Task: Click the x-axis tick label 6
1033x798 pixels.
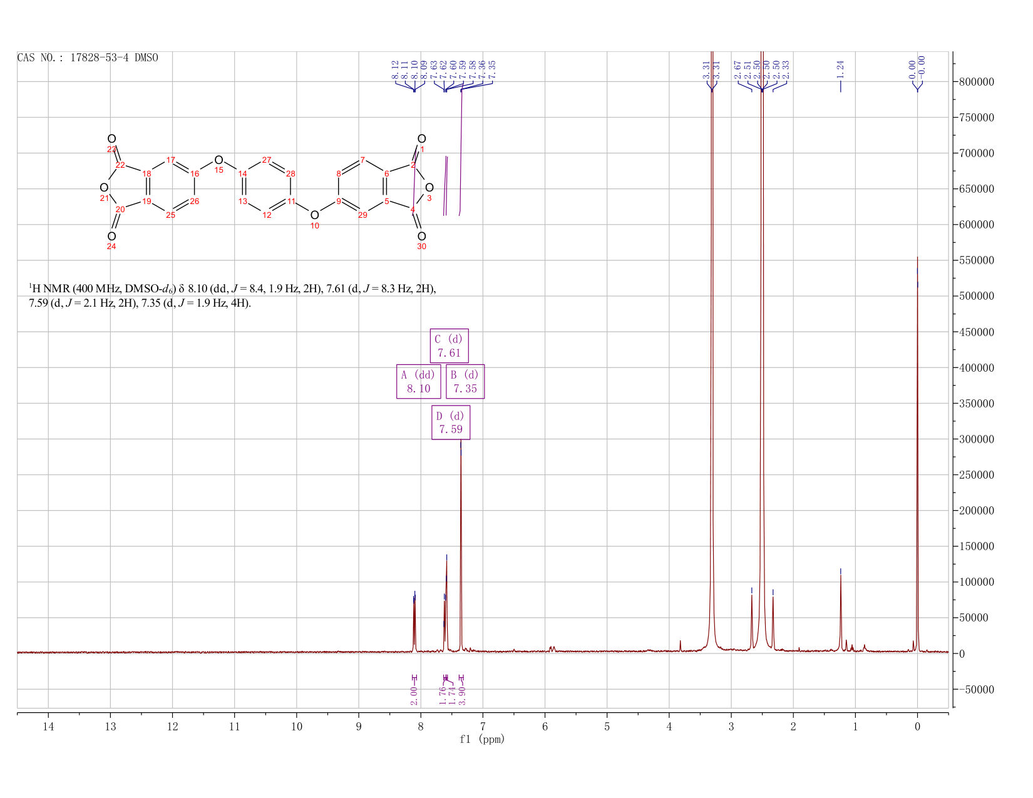Action: (545, 726)
